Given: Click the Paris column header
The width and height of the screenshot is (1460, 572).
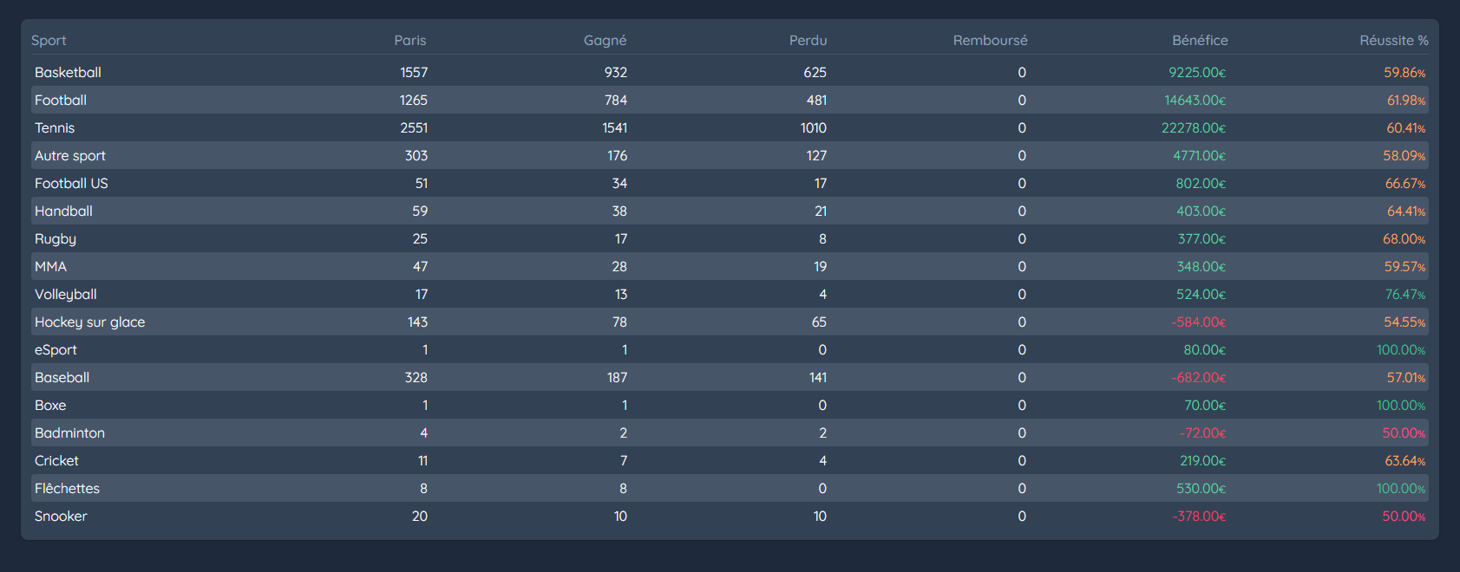Looking at the screenshot, I should tap(409, 41).
